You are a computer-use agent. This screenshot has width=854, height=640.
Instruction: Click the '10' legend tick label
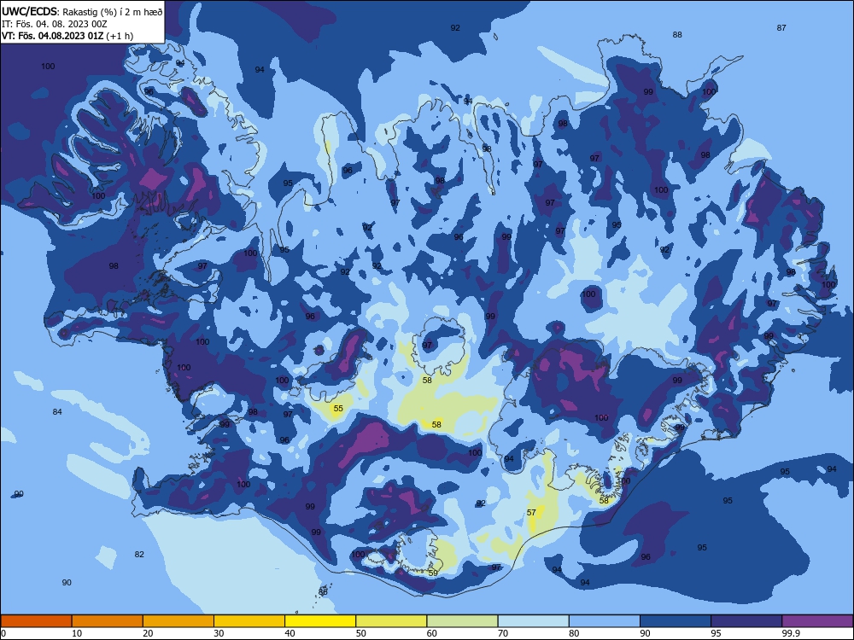tap(77, 633)
